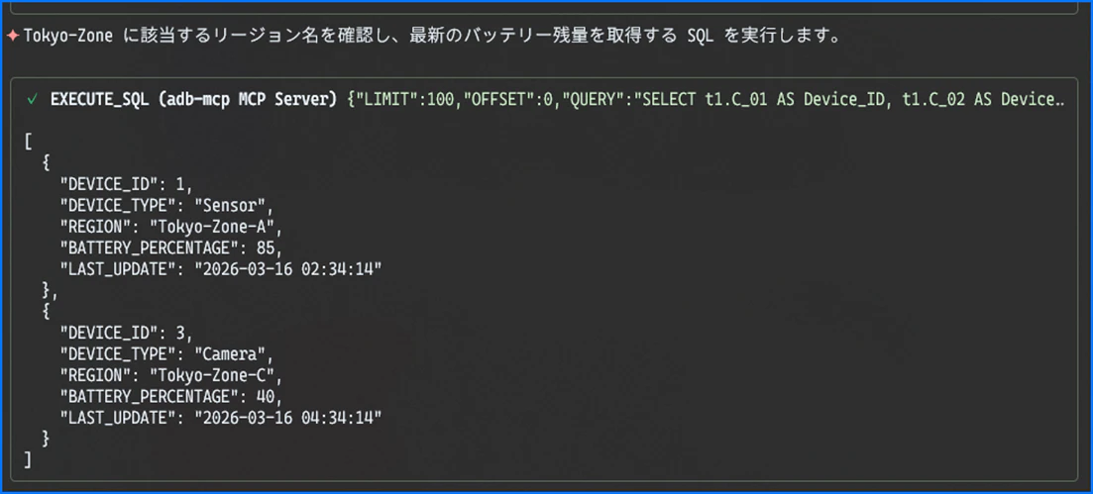The width and height of the screenshot is (1093, 494).
Task: Click the DEVICE_ID 1 line
Action: (126, 185)
